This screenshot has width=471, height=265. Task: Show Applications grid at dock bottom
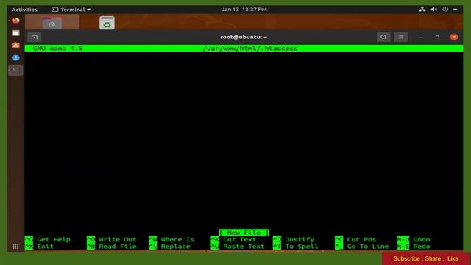[15, 247]
